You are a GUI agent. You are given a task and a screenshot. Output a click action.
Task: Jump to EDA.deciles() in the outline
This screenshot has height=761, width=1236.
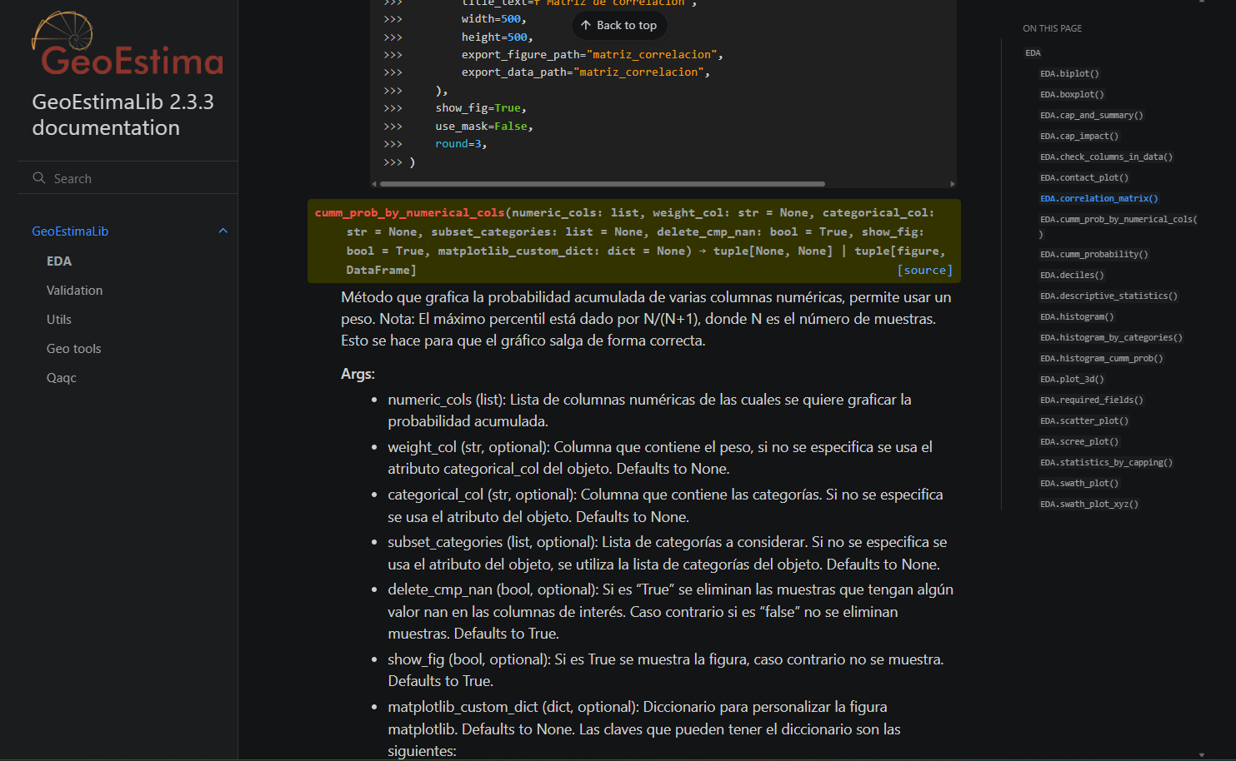pyautogui.click(x=1072, y=275)
